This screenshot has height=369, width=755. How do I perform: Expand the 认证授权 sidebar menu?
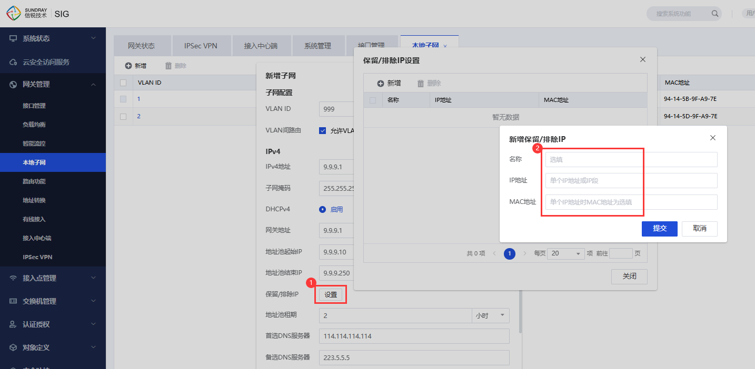(93, 324)
